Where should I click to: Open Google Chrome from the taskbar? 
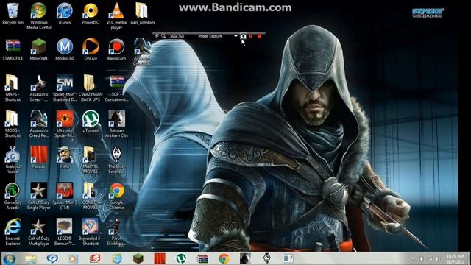coord(224,258)
